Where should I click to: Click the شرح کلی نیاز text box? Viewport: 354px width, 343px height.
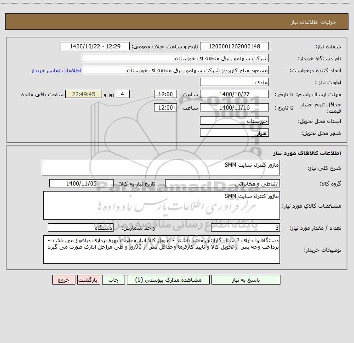(x=161, y=168)
